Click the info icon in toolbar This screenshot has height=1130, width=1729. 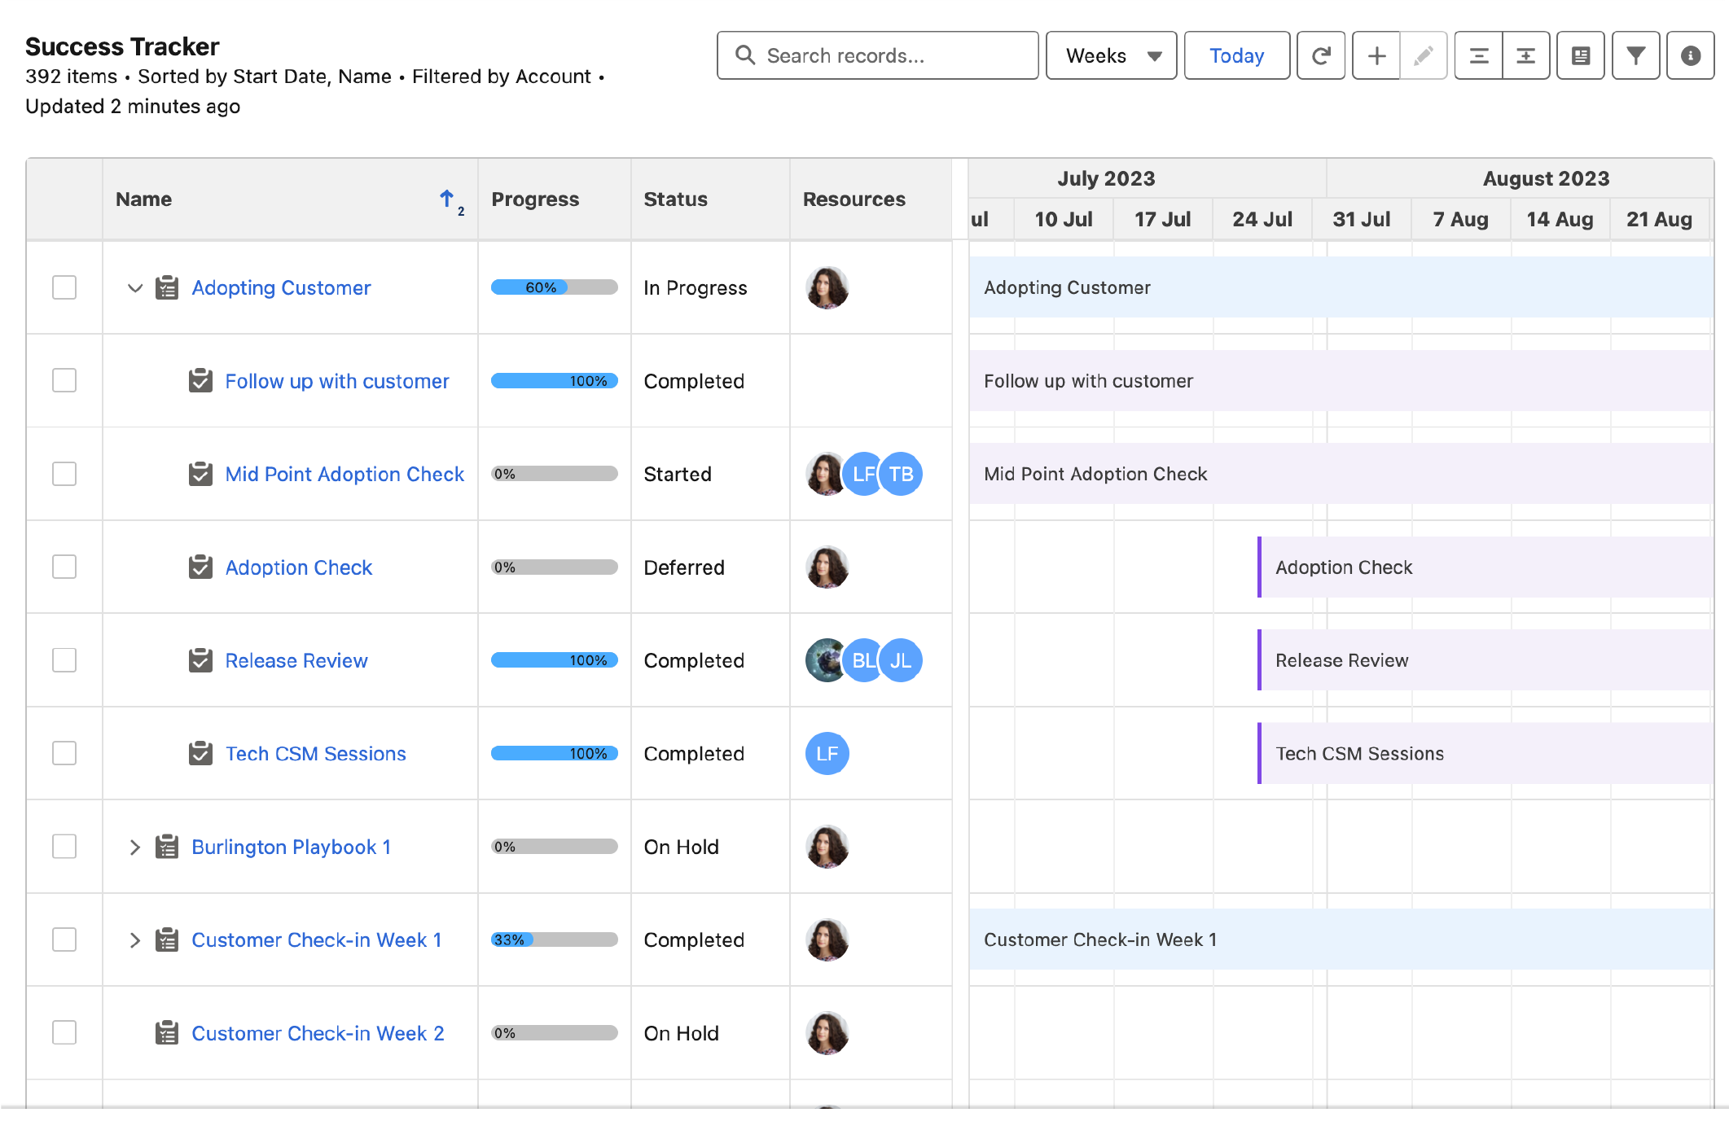(1690, 55)
